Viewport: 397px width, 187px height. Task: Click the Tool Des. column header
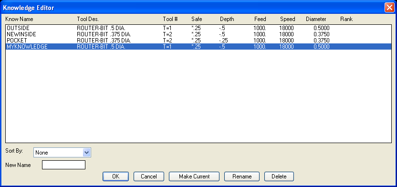pyautogui.click(x=88, y=19)
